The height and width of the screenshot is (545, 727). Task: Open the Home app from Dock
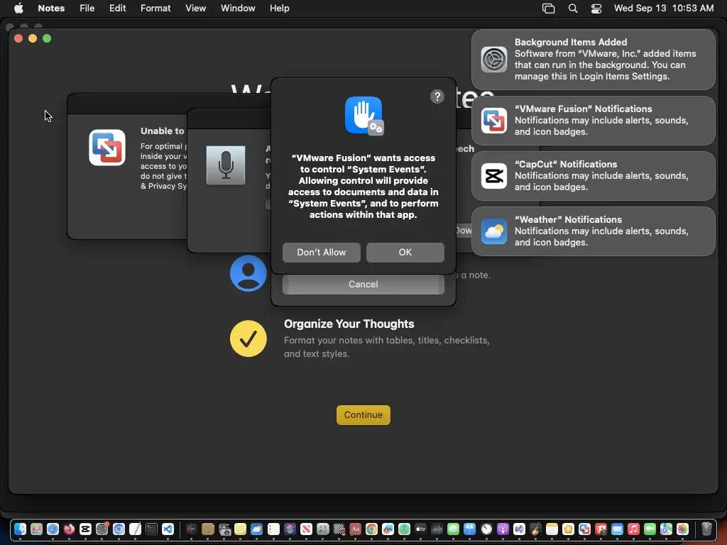(x=568, y=529)
